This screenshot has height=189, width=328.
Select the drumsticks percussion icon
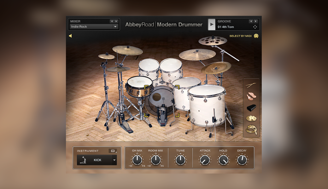tap(251, 85)
